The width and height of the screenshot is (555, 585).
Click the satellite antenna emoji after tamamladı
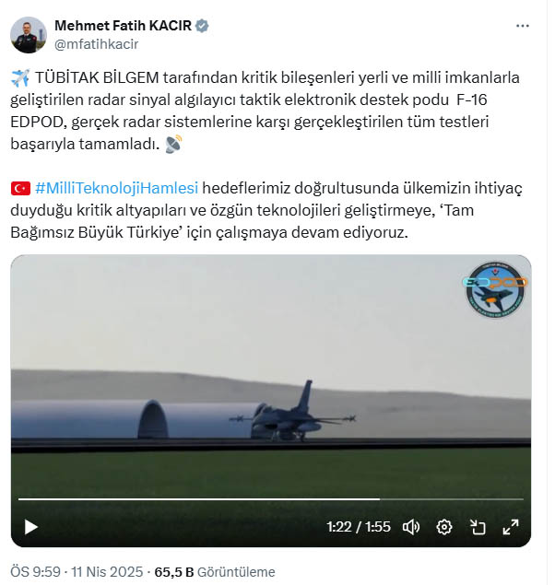pos(173,144)
